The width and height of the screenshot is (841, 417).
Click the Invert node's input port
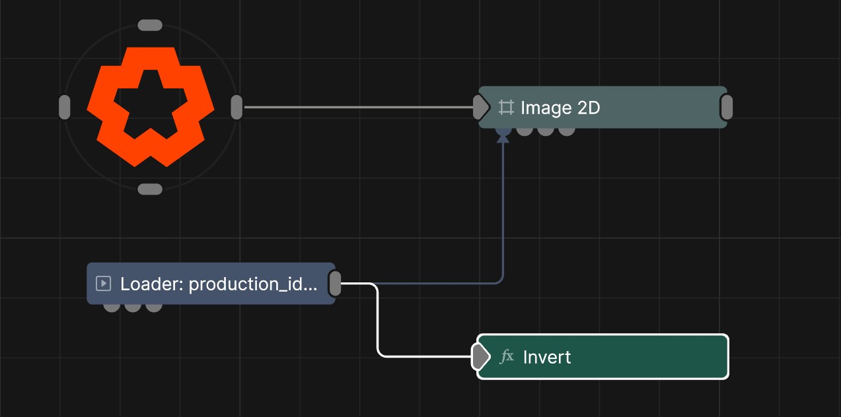(x=480, y=357)
